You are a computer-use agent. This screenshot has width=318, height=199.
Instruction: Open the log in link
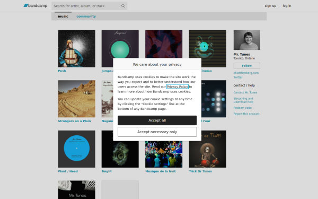point(287,6)
